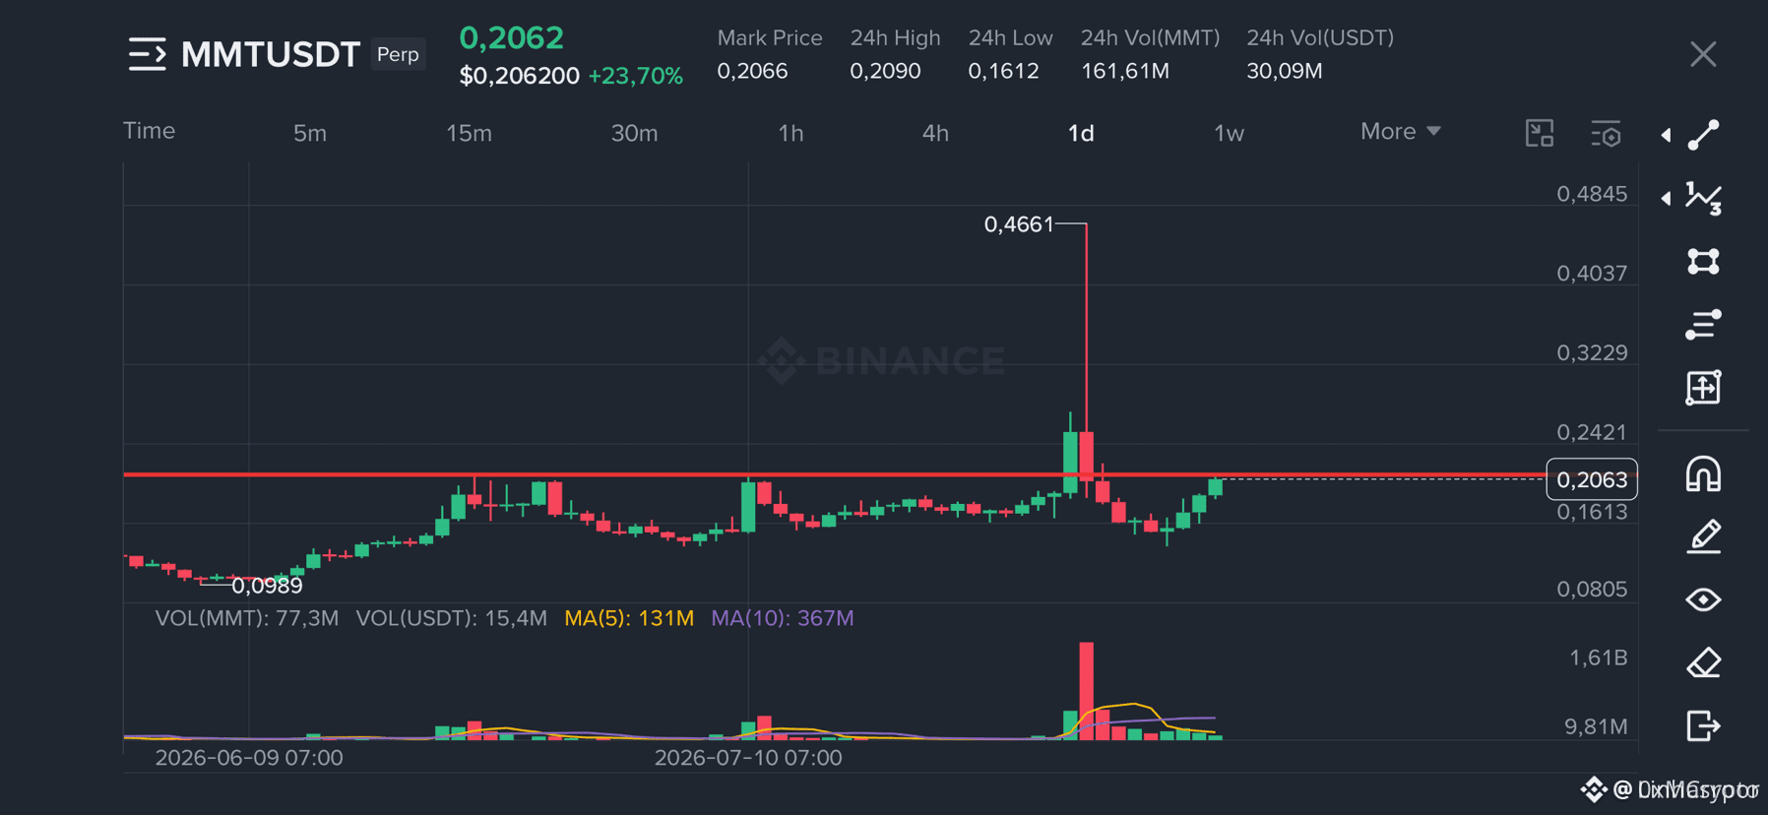Select the 15m interval

469,133
